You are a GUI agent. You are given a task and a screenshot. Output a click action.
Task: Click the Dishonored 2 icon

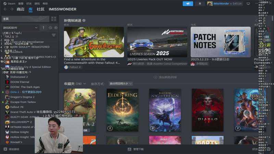[7, 77]
